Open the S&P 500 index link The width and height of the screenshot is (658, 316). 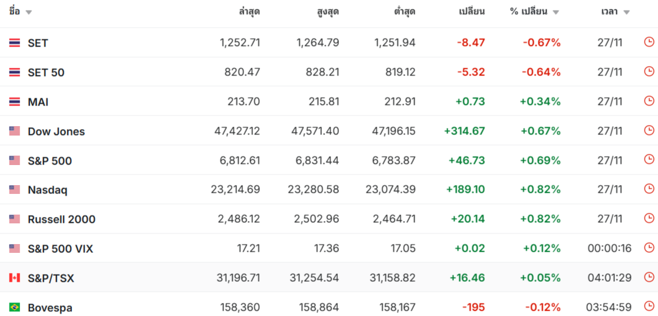click(x=50, y=161)
